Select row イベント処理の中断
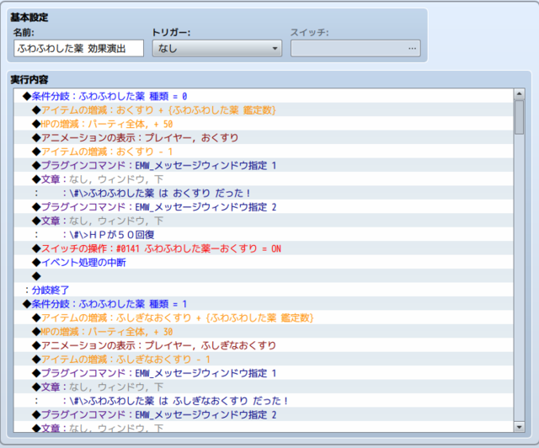The width and height of the screenshot is (539, 448). click(x=264, y=263)
